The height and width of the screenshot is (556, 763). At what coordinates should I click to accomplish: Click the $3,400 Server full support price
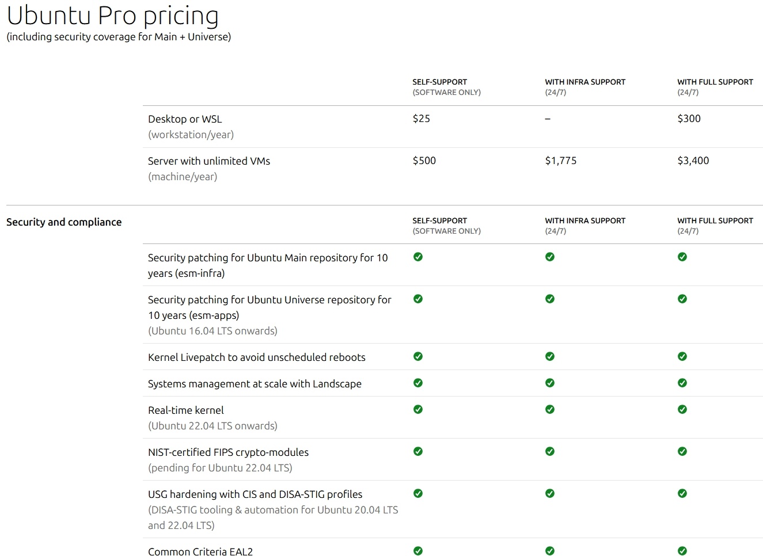[693, 161]
